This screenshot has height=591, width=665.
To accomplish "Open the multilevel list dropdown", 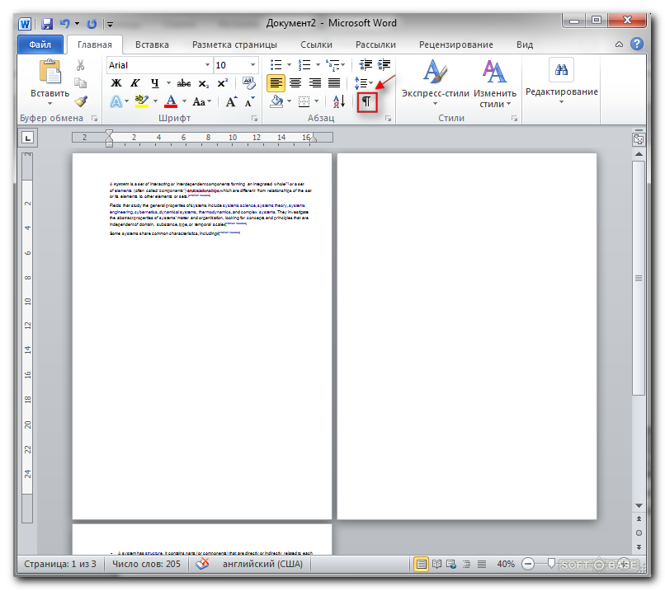I will coord(336,65).
